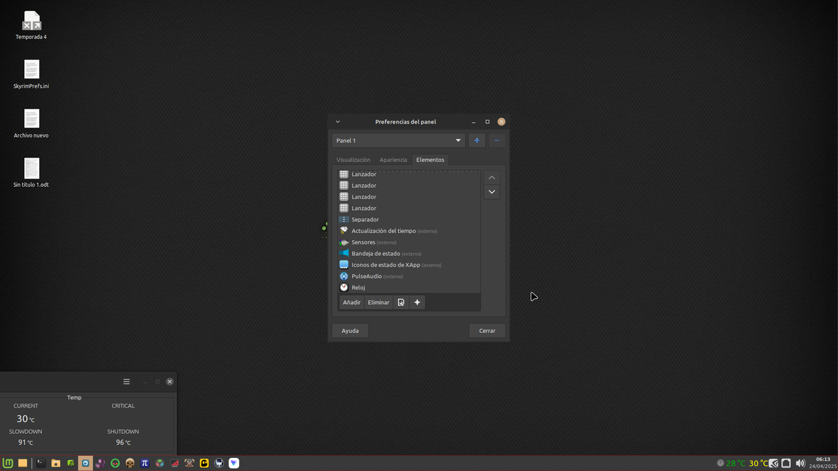Viewport: 838px width, 471px height.
Task: Click the sparkle about-element icon in the elements toolbar
Action: point(417,302)
